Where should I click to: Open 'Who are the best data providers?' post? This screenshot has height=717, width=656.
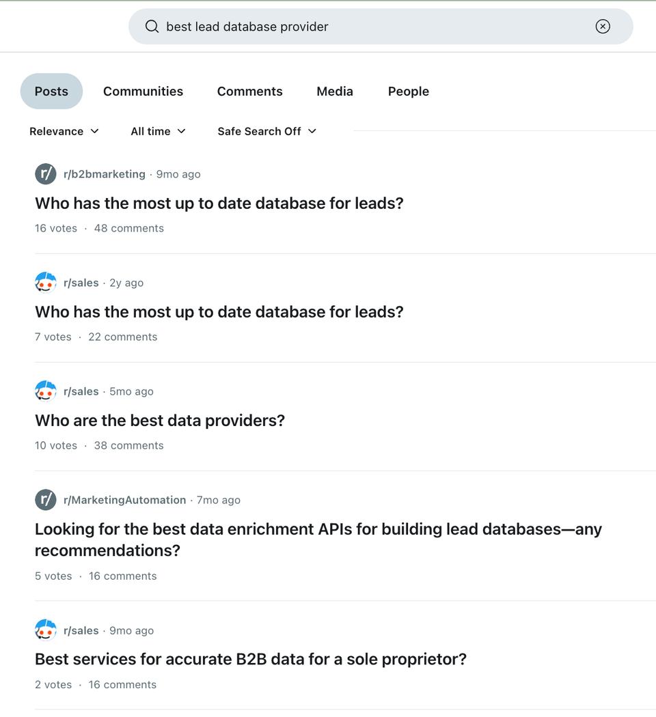(160, 420)
